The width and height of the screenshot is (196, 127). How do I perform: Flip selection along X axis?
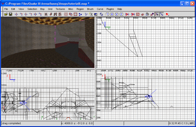click(16, 14)
